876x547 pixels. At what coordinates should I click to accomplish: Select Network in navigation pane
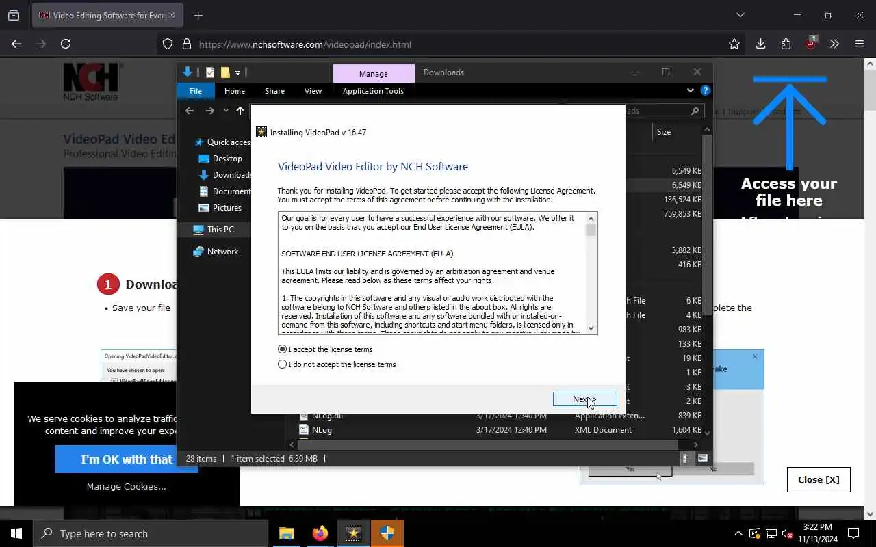[x=216, y=252]
